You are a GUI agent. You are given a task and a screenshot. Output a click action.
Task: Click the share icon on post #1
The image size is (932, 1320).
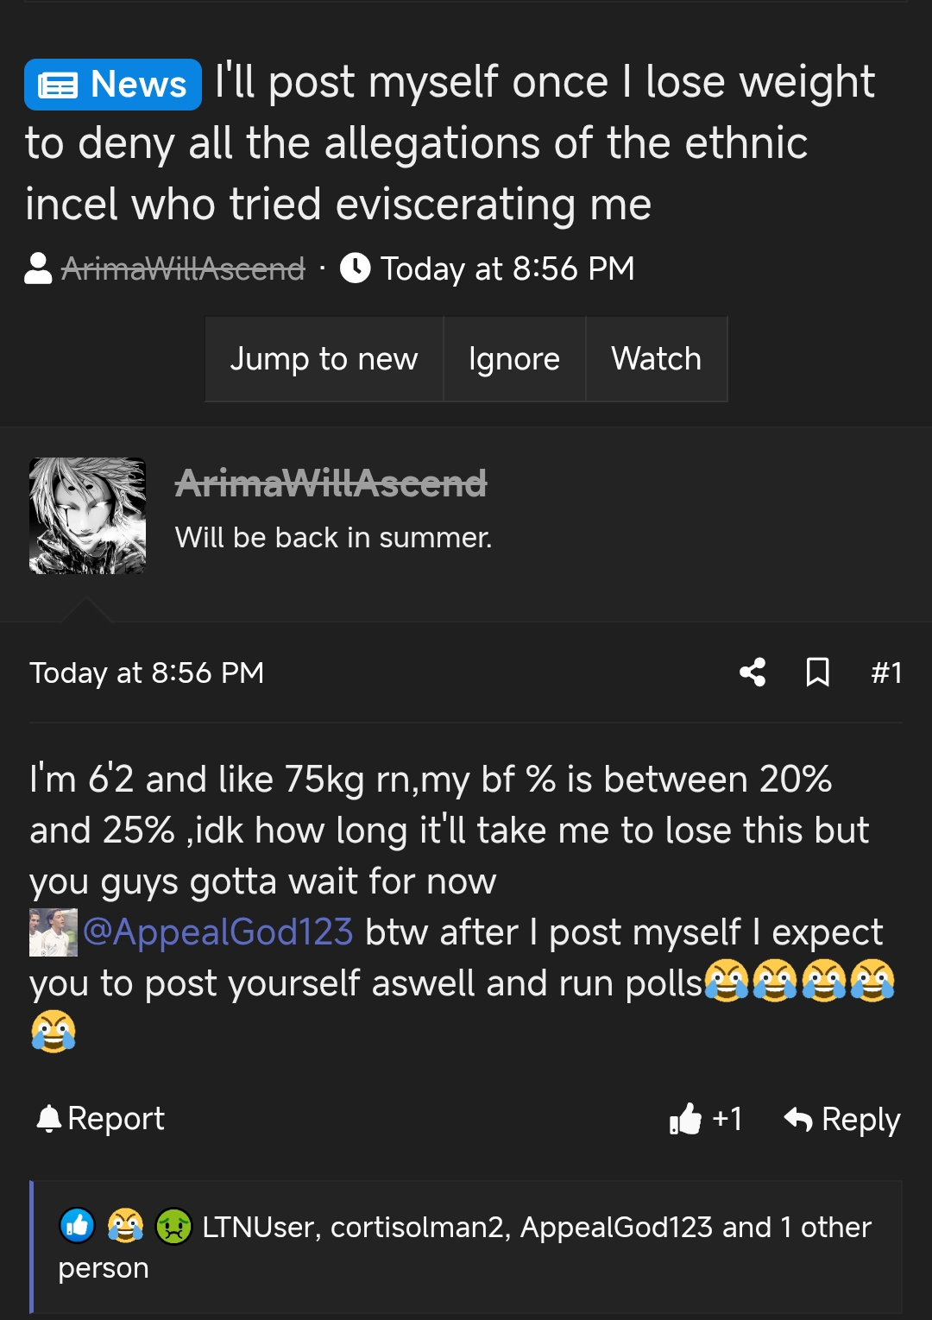753,673
